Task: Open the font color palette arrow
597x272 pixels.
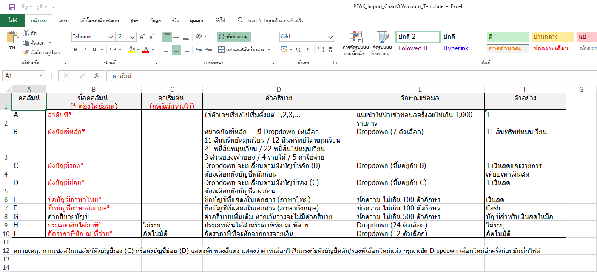Action: tap(153, 50)
